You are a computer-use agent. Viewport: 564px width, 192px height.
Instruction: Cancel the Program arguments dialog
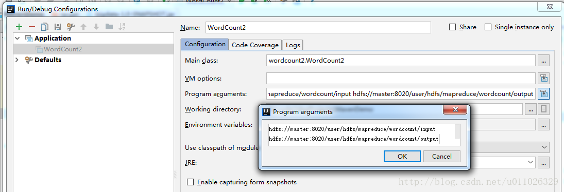tap(442, 156)
